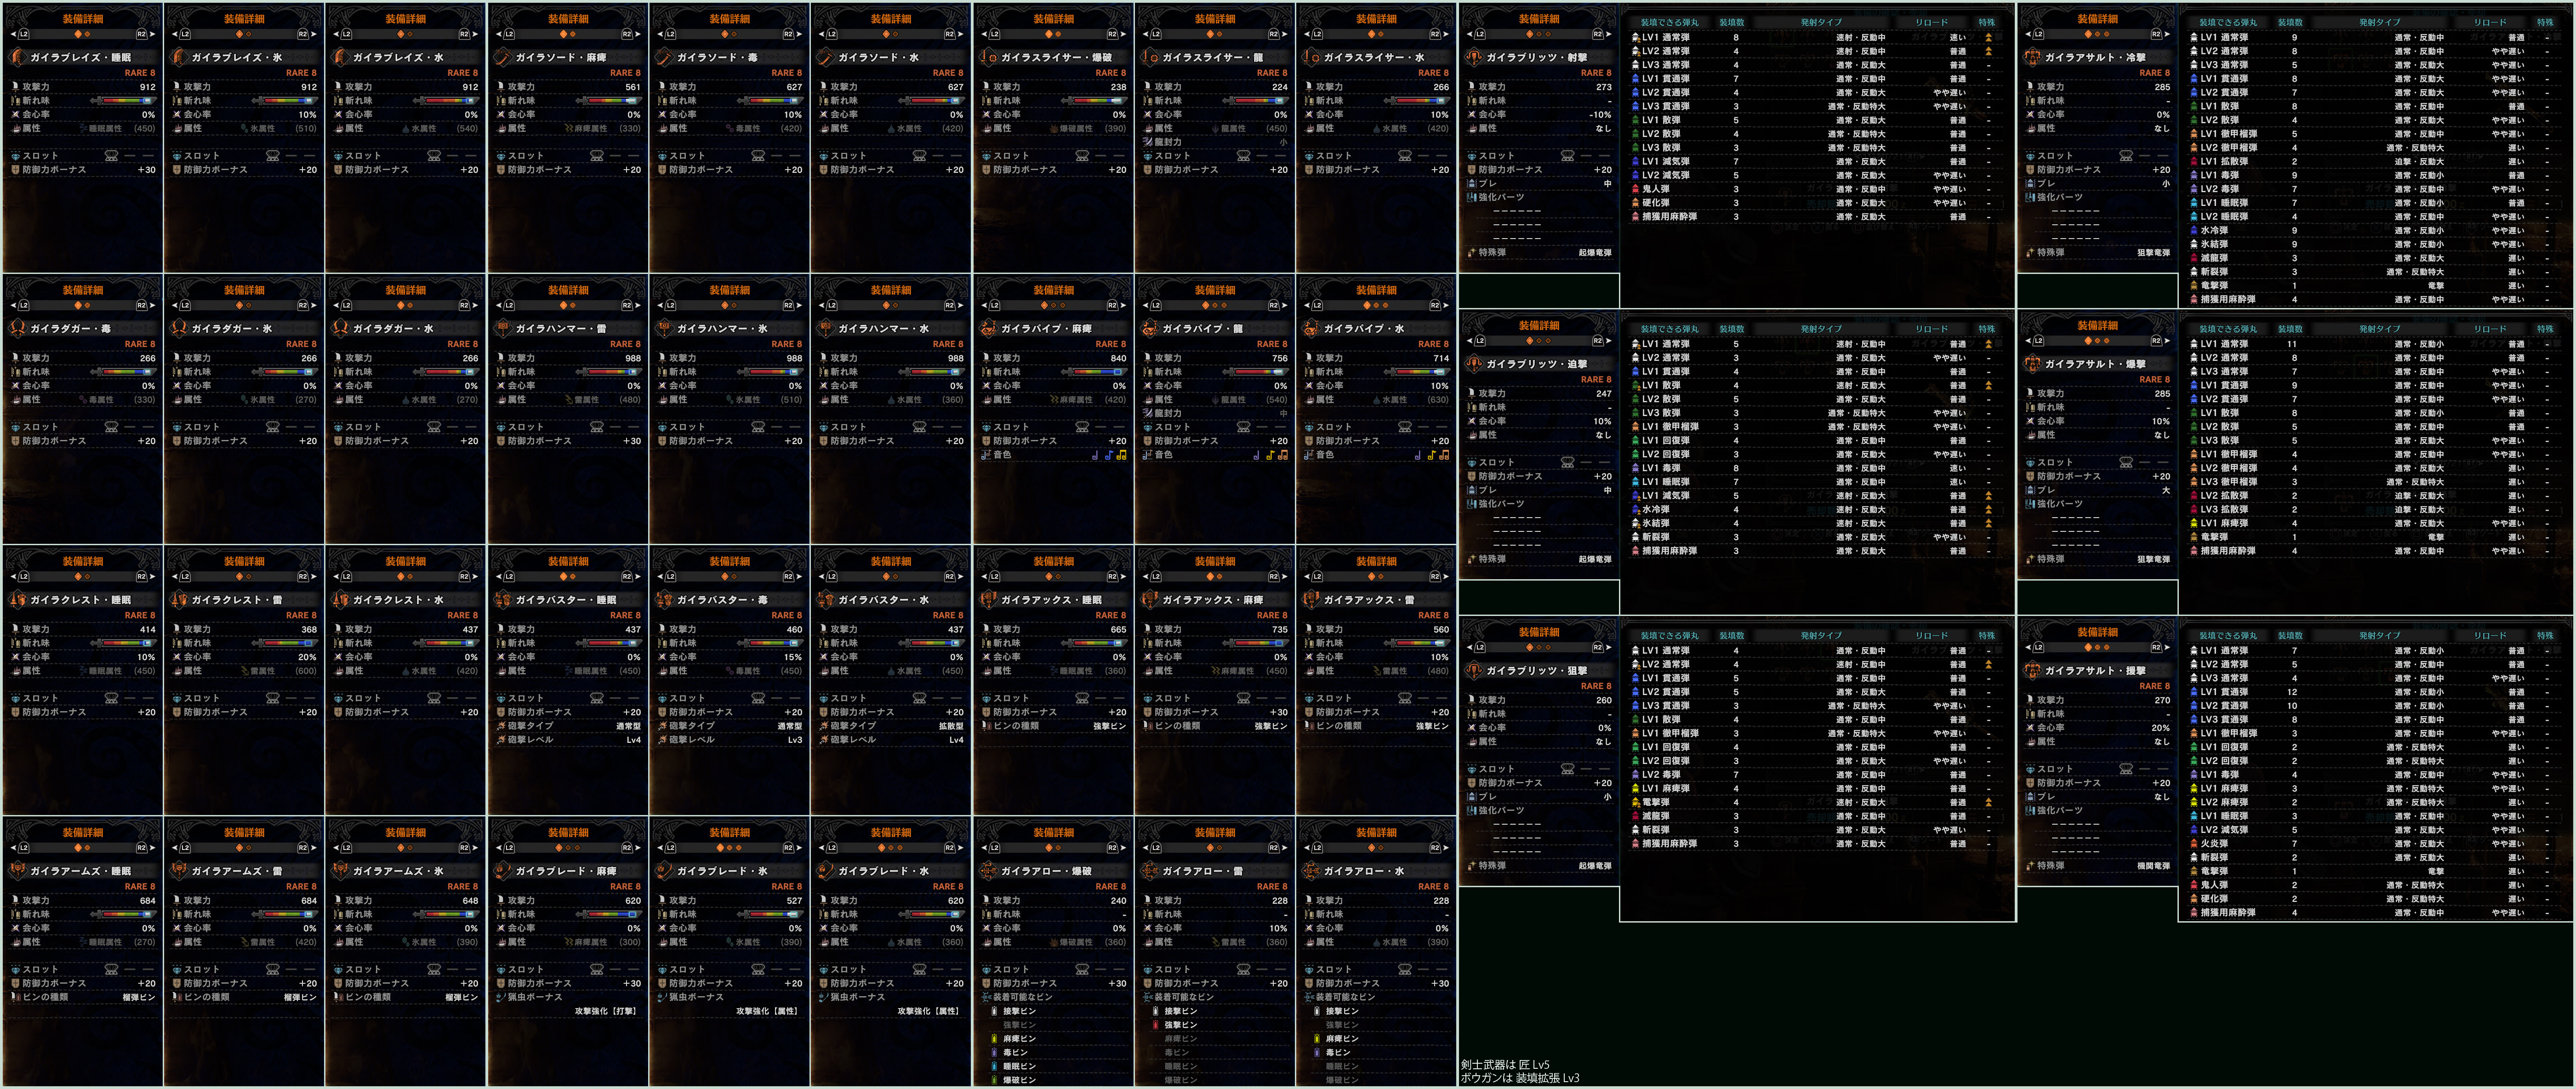Click the dual blades icon of ガイラダガー・毒
This screenshot has height=1089, width=2576.
17,328
